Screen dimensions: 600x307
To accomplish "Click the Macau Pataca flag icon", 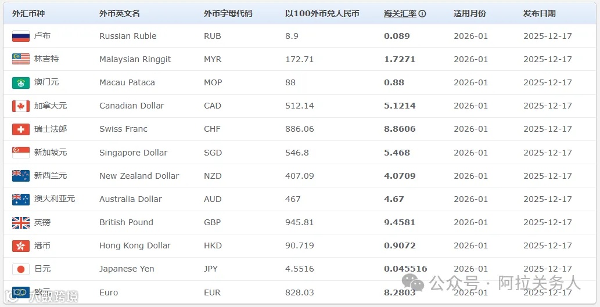I will pyautogui.click(x=20, y=82).
